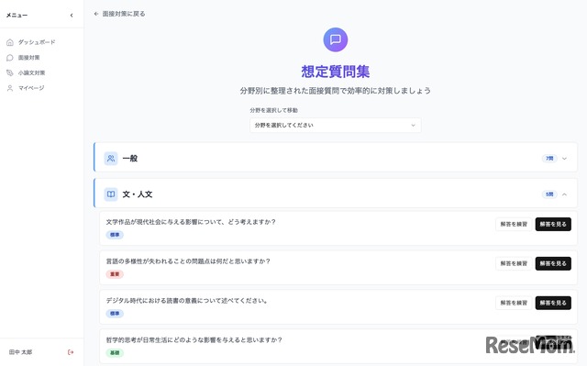Collapse the 文・人文 section chevron

point(565,194)
